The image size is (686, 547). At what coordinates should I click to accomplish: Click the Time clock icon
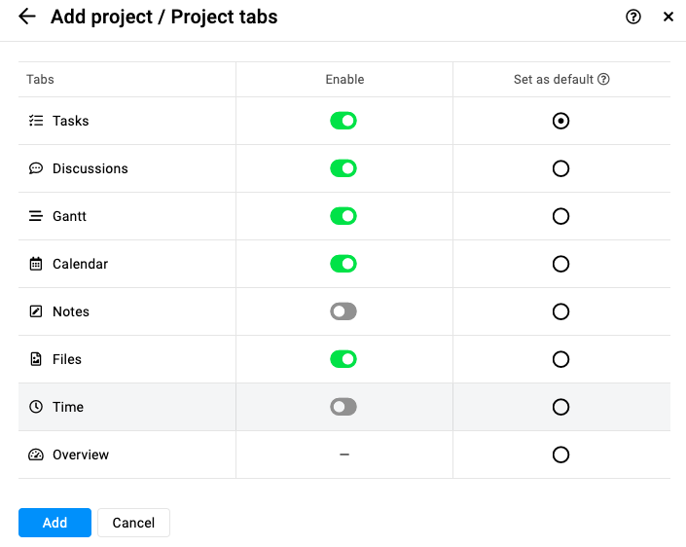pyautogui.click(x=36, y=407)
